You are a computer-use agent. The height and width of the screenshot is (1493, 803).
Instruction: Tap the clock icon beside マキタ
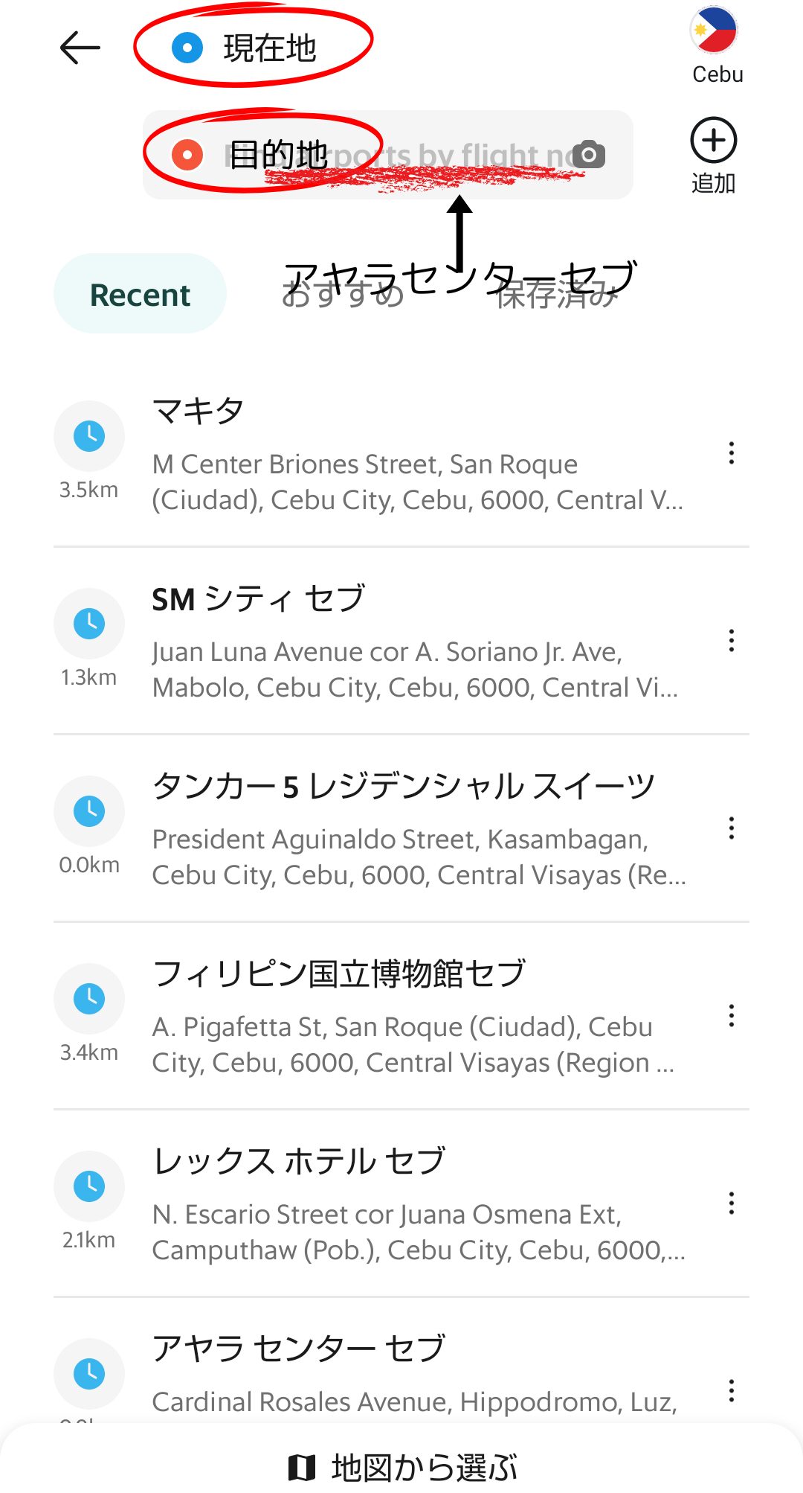(x=89, y=436)
